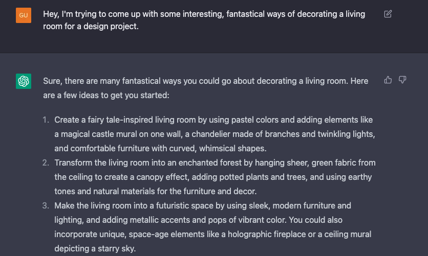The height and width of the screenshot is (256, 428).
Task: Click the text 'depicting a starry sky'
Action: pos(95,248)
